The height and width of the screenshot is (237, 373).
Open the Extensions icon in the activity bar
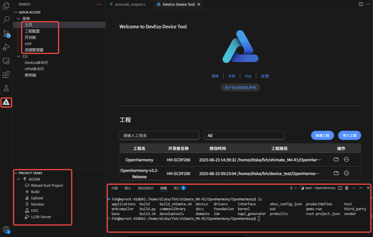6,74
